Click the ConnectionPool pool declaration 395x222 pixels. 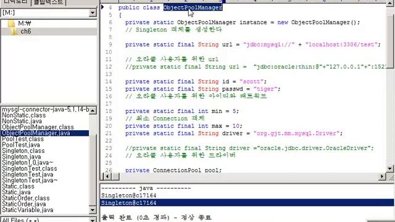coord(173,170)
